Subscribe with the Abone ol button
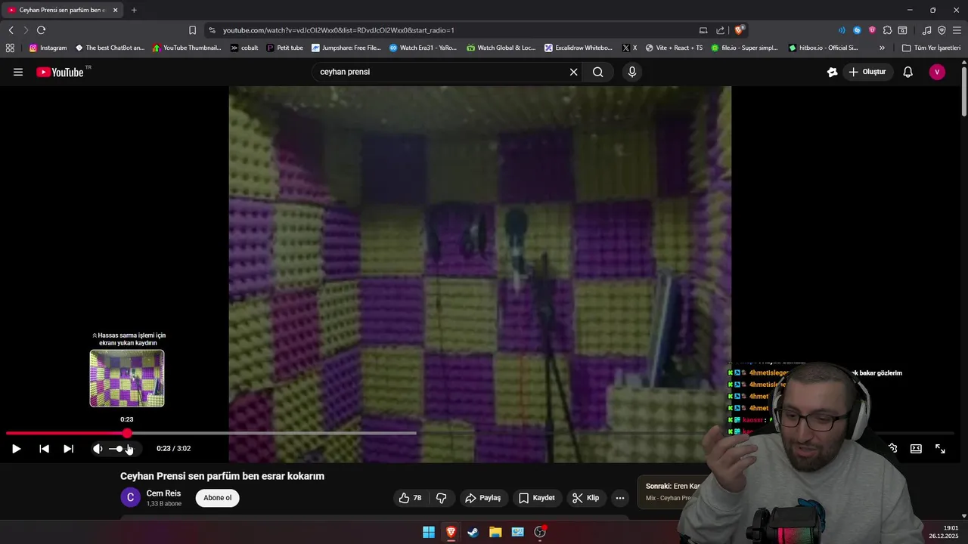Screen dimensions: 968x544 217,498
